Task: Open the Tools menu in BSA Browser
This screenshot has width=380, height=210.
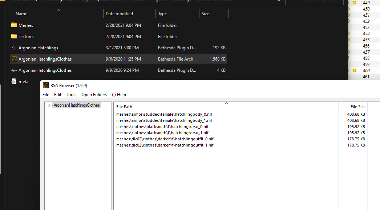Action: pyautogui.click(x=72, y=95)
